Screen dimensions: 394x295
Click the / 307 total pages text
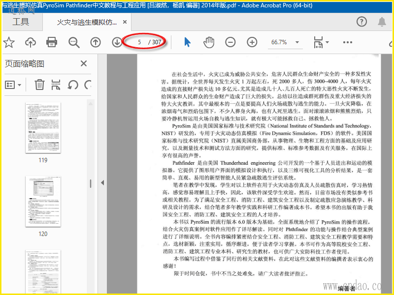pyautogui.click(x=155, y=42)
